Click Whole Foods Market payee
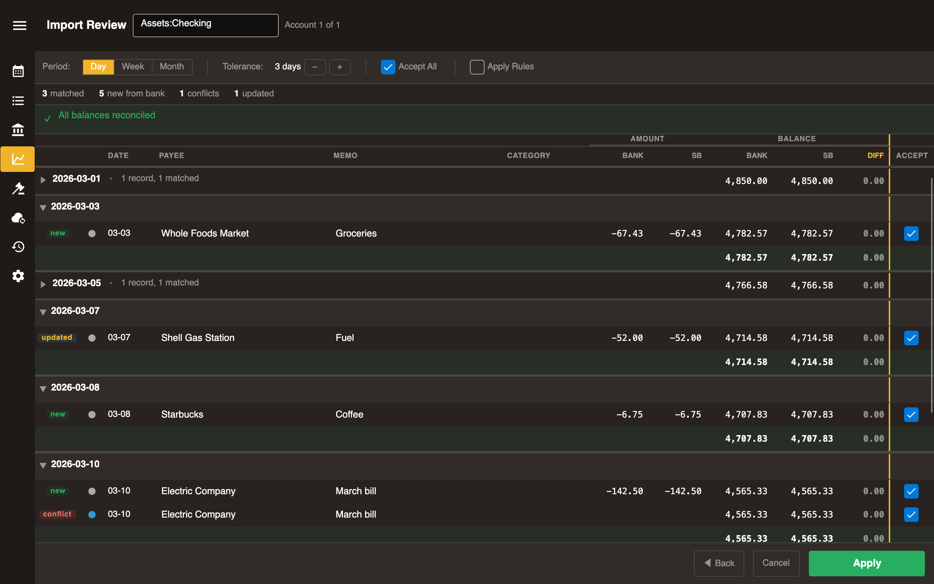Image resolution: width=934 pixels, height=584 pixels. click(x=205, y=233)
